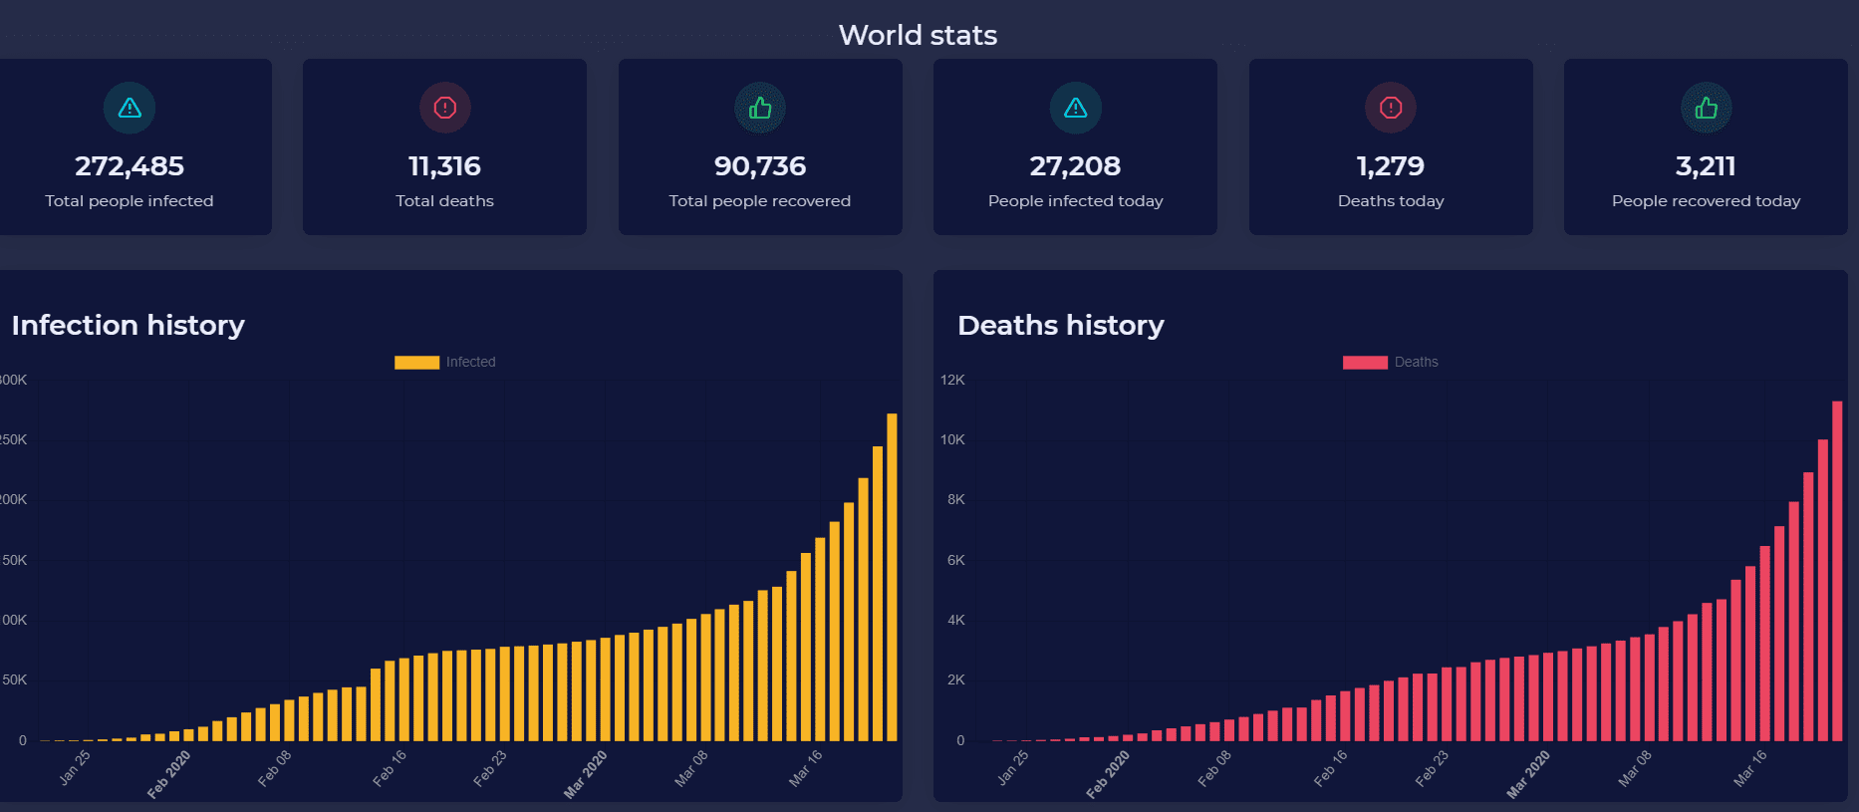Click the 12K y-axis label in Deaths chart

point(952,380)
